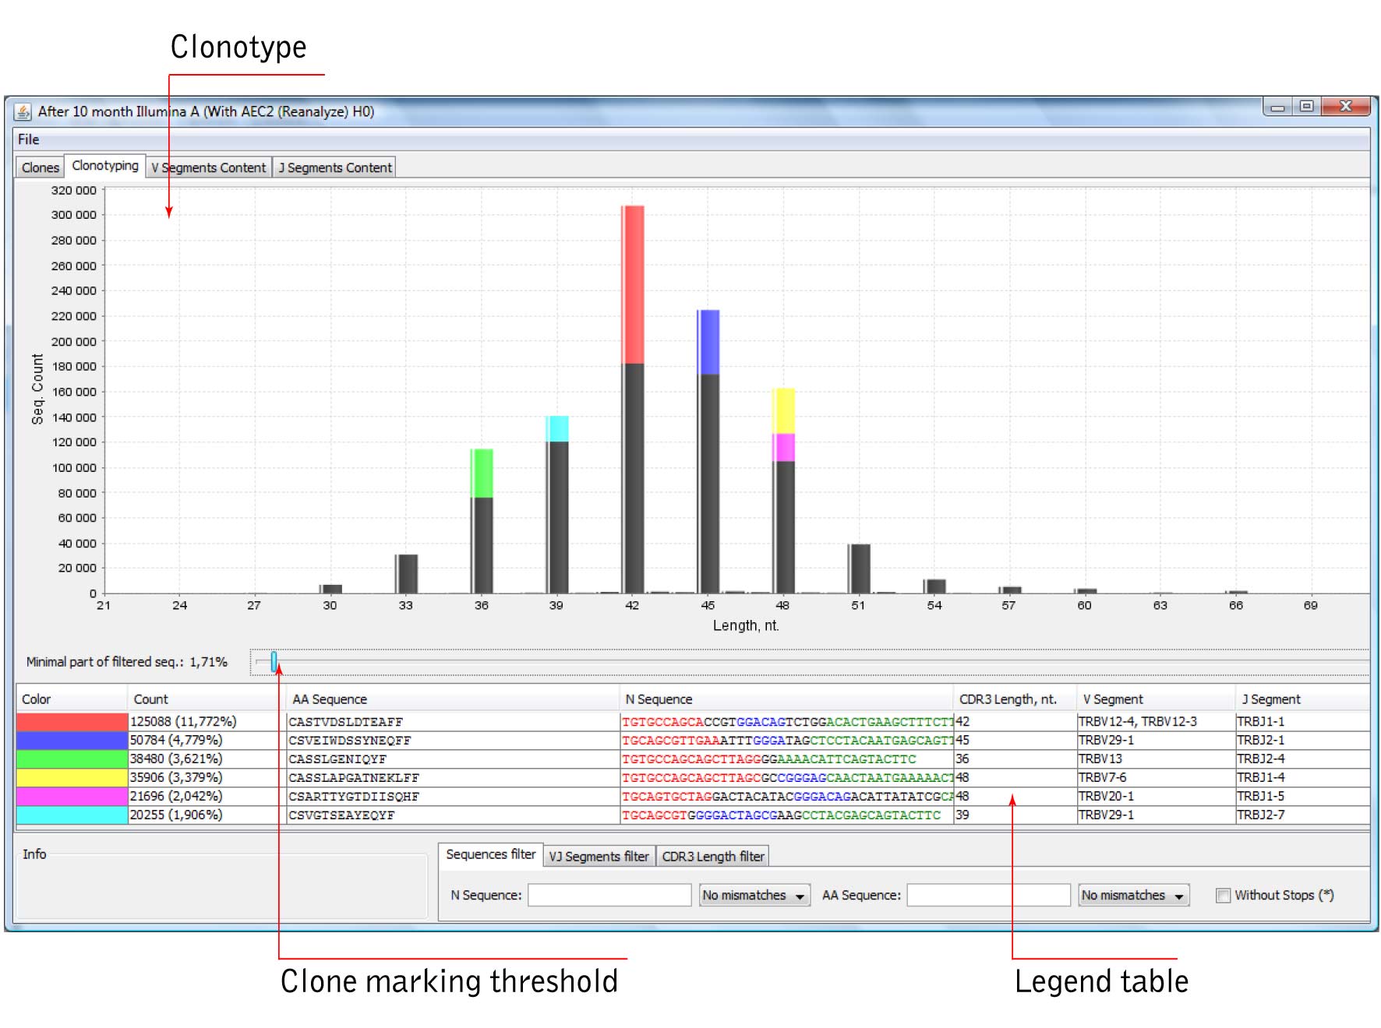
Task: Click the minimal filtered seq slider handle
Action: [274, 662]
